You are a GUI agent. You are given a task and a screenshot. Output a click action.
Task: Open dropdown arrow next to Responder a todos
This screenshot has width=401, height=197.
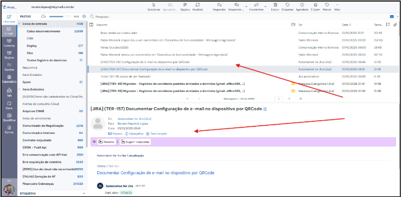click(x=246, y=7)
